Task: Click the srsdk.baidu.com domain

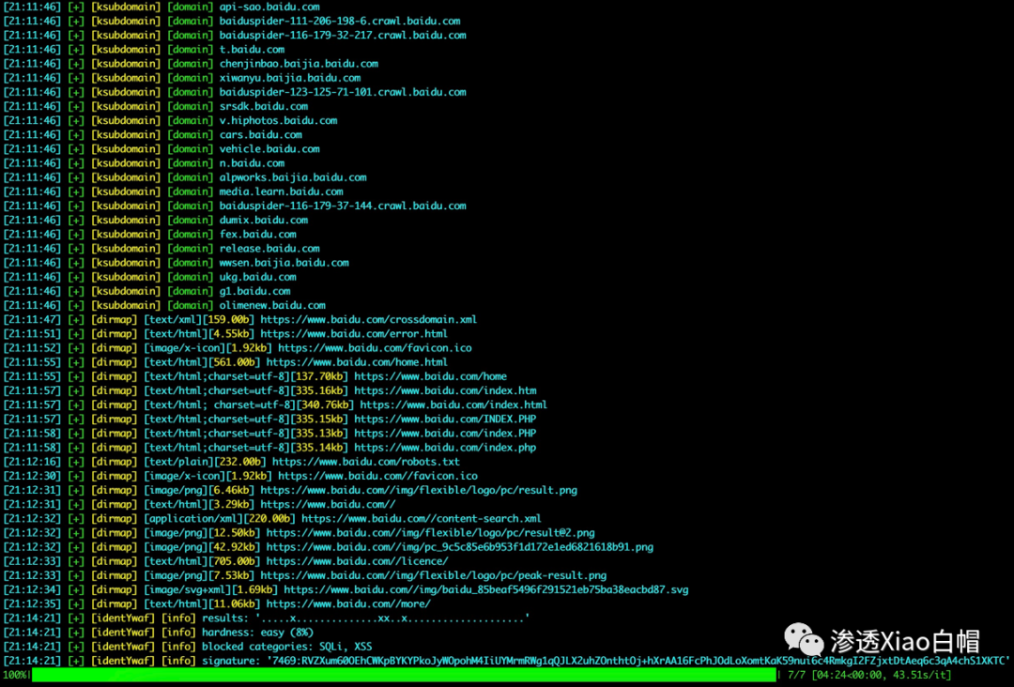Action: [x=263, y=106]
